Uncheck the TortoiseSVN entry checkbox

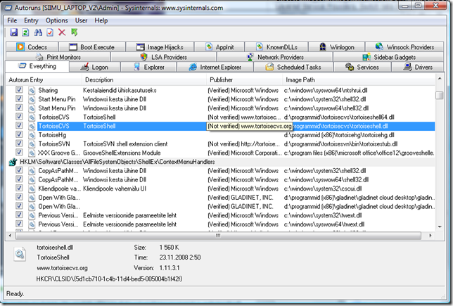click(x=19, y=144)
